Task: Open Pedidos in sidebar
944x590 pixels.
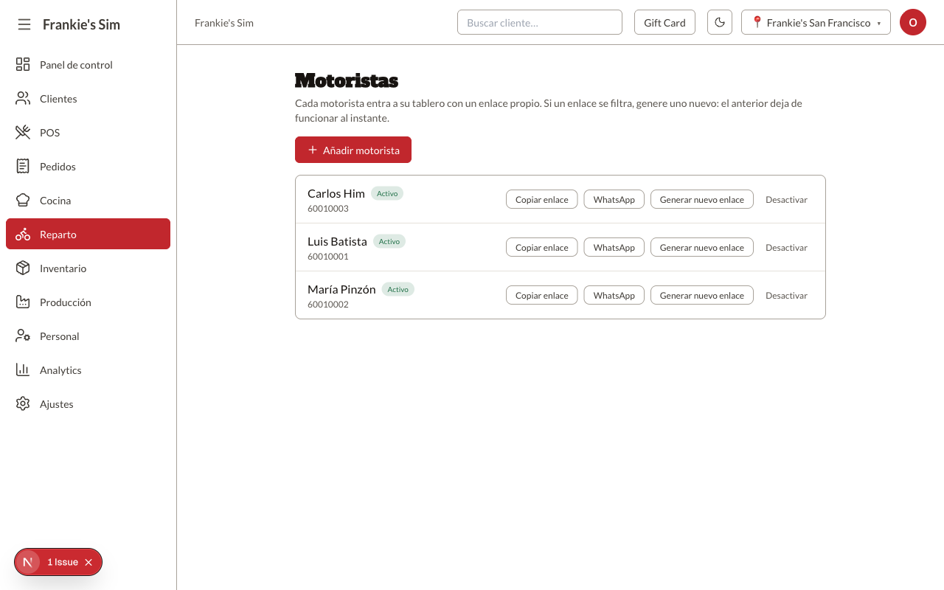Action: click(x=88, y=166)
